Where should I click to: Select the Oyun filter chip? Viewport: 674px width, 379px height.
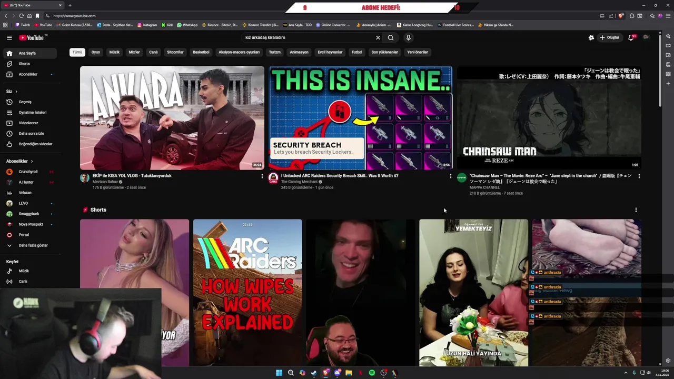(x=96, y=52)
